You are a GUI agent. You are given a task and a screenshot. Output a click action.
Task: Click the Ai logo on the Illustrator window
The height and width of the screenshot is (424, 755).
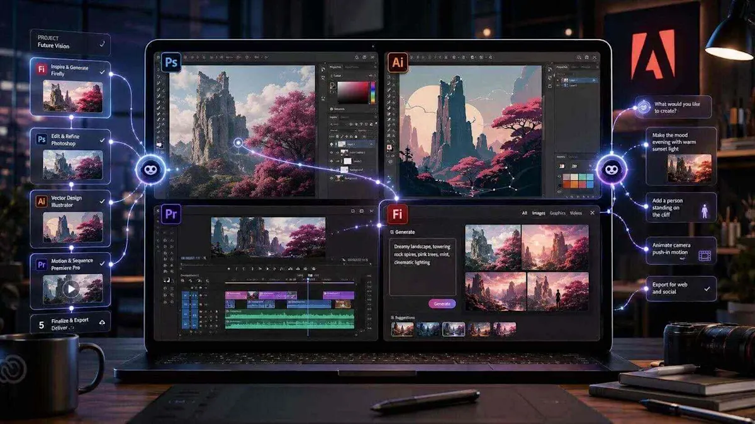(398, 63)
